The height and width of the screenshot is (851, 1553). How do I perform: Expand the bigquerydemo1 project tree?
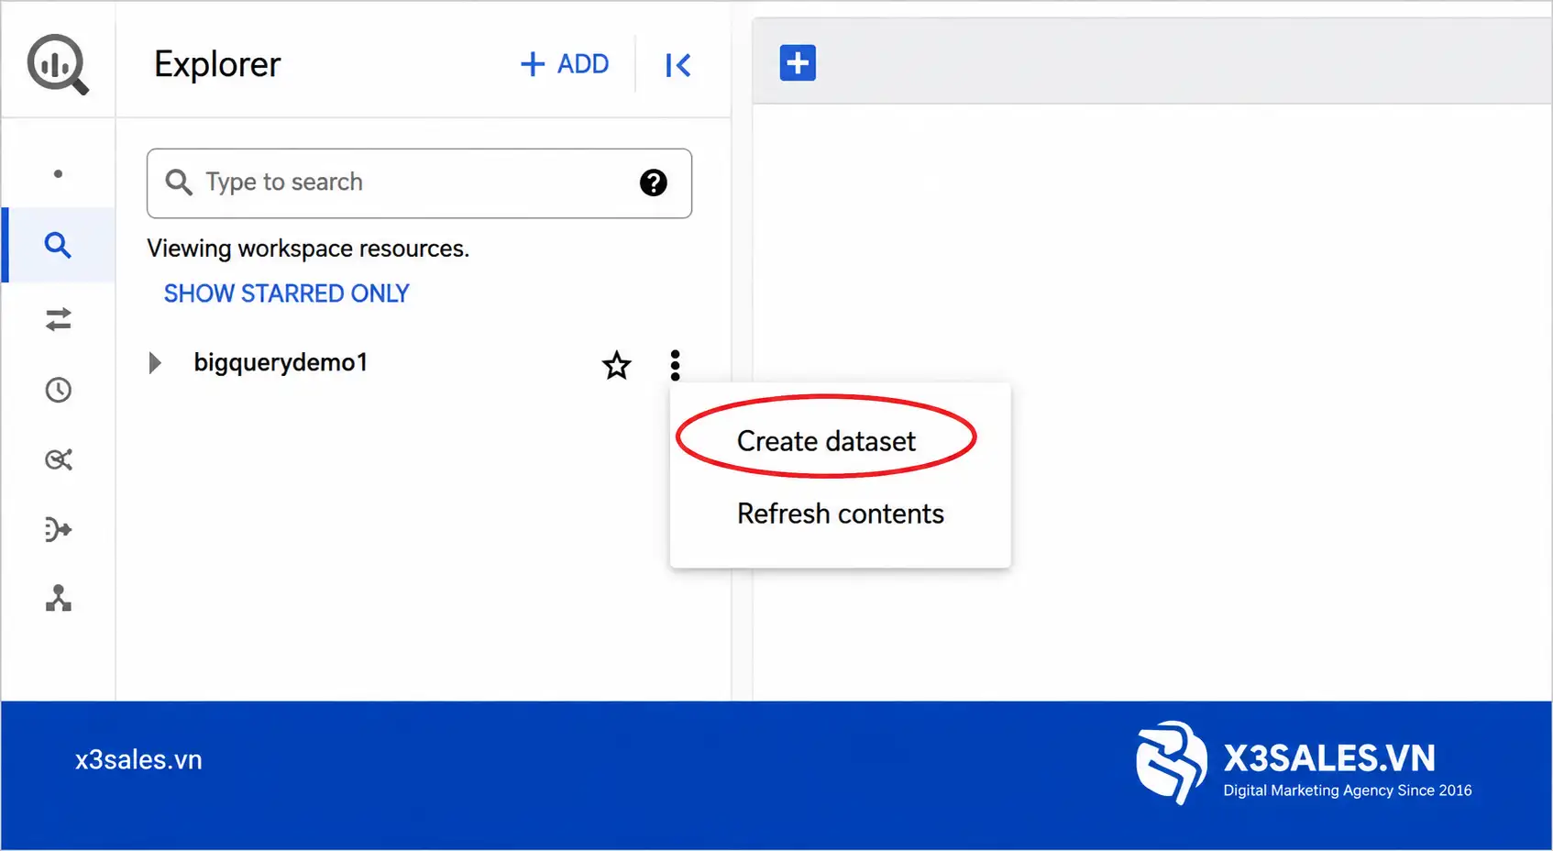tap(155, 363)
